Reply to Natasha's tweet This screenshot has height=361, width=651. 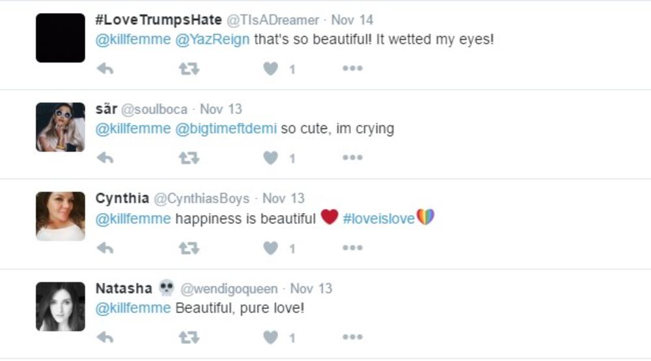pos(105,337)
